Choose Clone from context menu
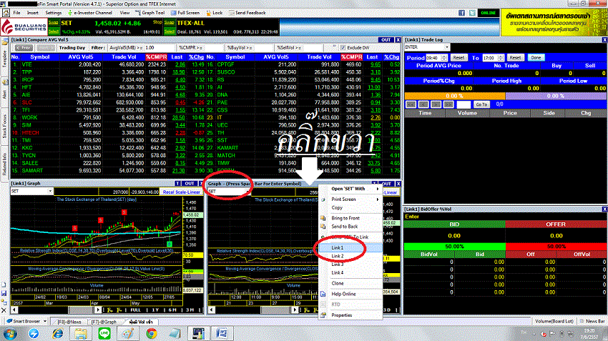 [x=351, y=283]
